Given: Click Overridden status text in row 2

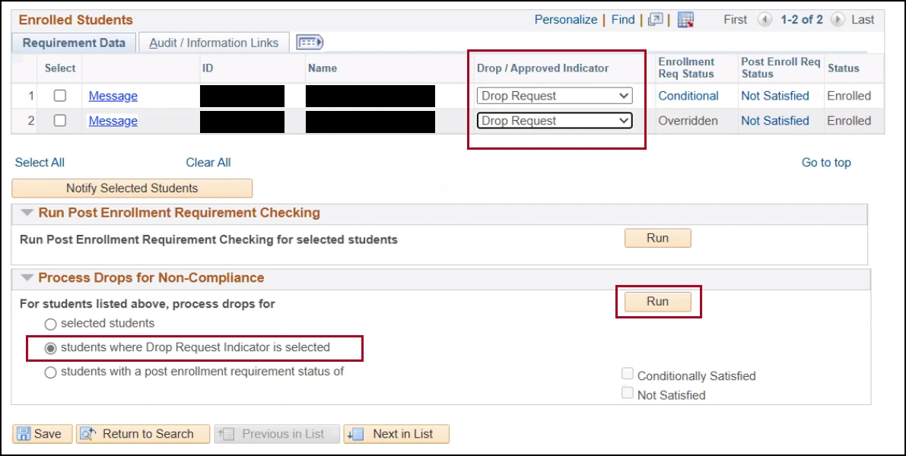Looking at the screenshot, I should 688,121.
